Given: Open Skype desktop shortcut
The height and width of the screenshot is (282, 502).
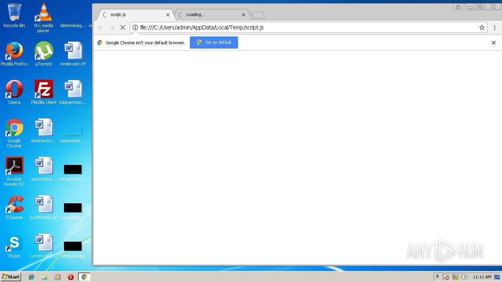Looking at the screenshot, I should tap(14, 246).
